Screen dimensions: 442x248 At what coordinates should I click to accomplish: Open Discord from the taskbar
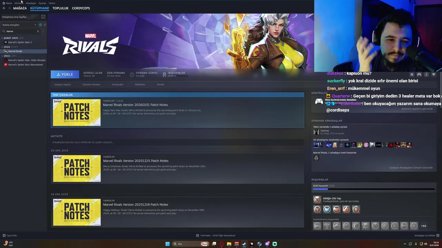pyautogui.click(x=267, y=244)
